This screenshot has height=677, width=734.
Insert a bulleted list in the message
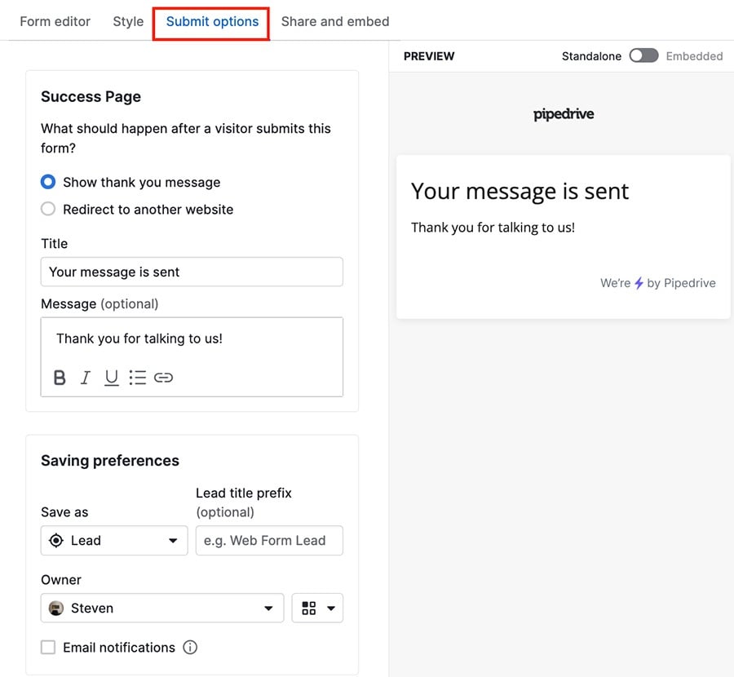point(137,377)
